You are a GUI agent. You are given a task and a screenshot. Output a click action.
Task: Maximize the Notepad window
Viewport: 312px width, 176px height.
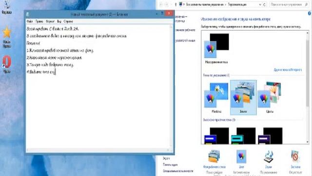pyautogui.click(x=162, y=14)
